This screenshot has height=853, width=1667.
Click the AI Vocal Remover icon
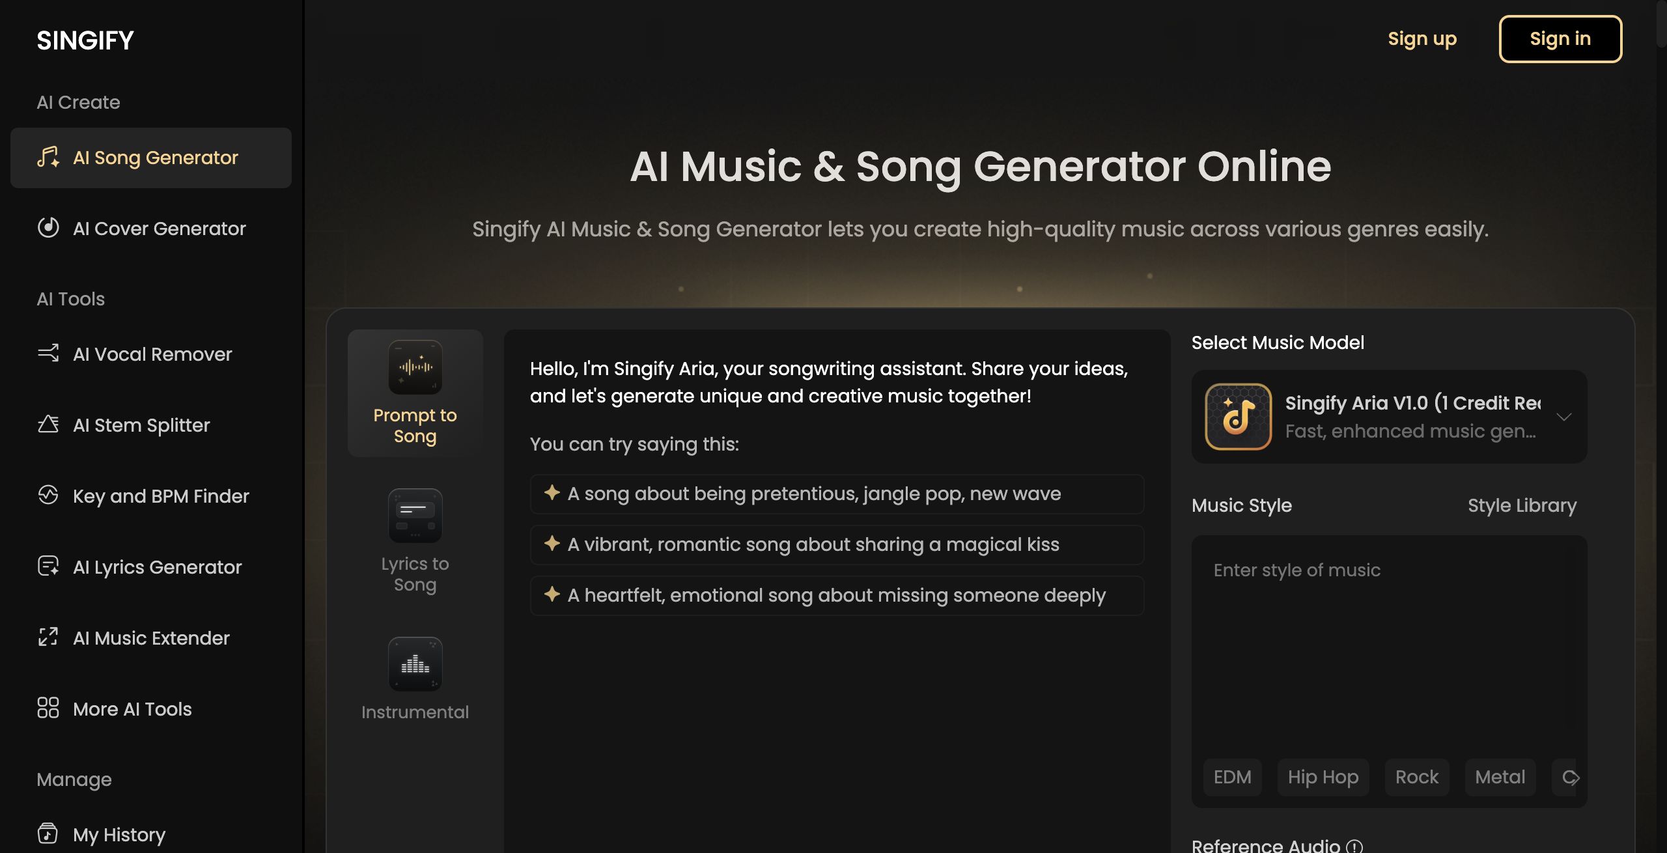(48, 354)
